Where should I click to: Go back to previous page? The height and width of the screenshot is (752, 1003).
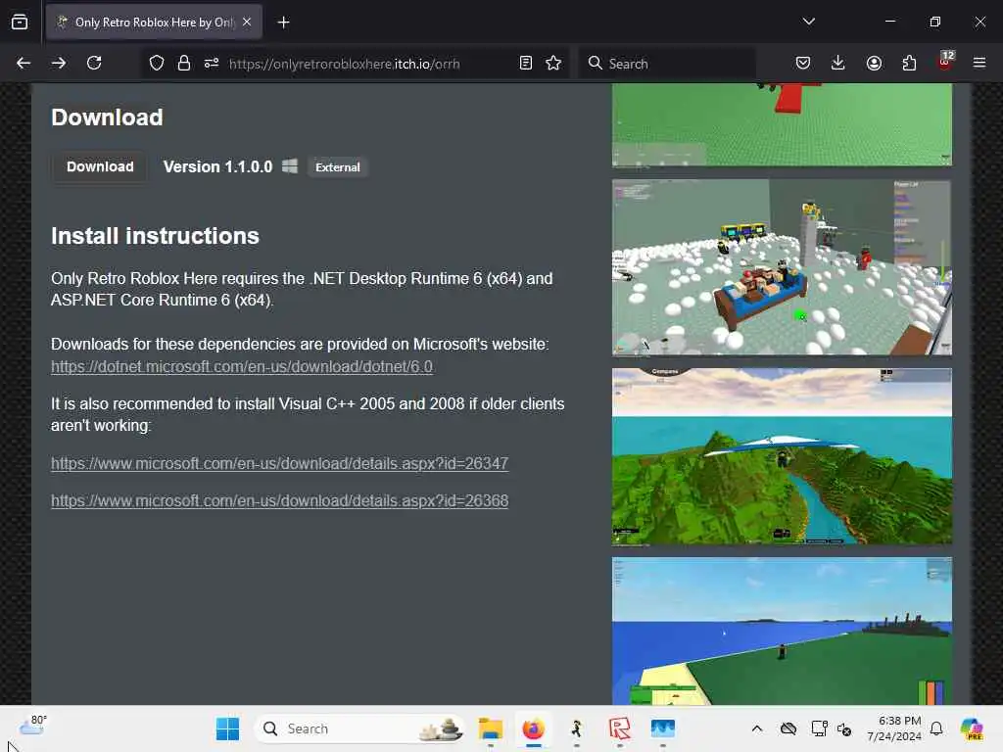24,63
